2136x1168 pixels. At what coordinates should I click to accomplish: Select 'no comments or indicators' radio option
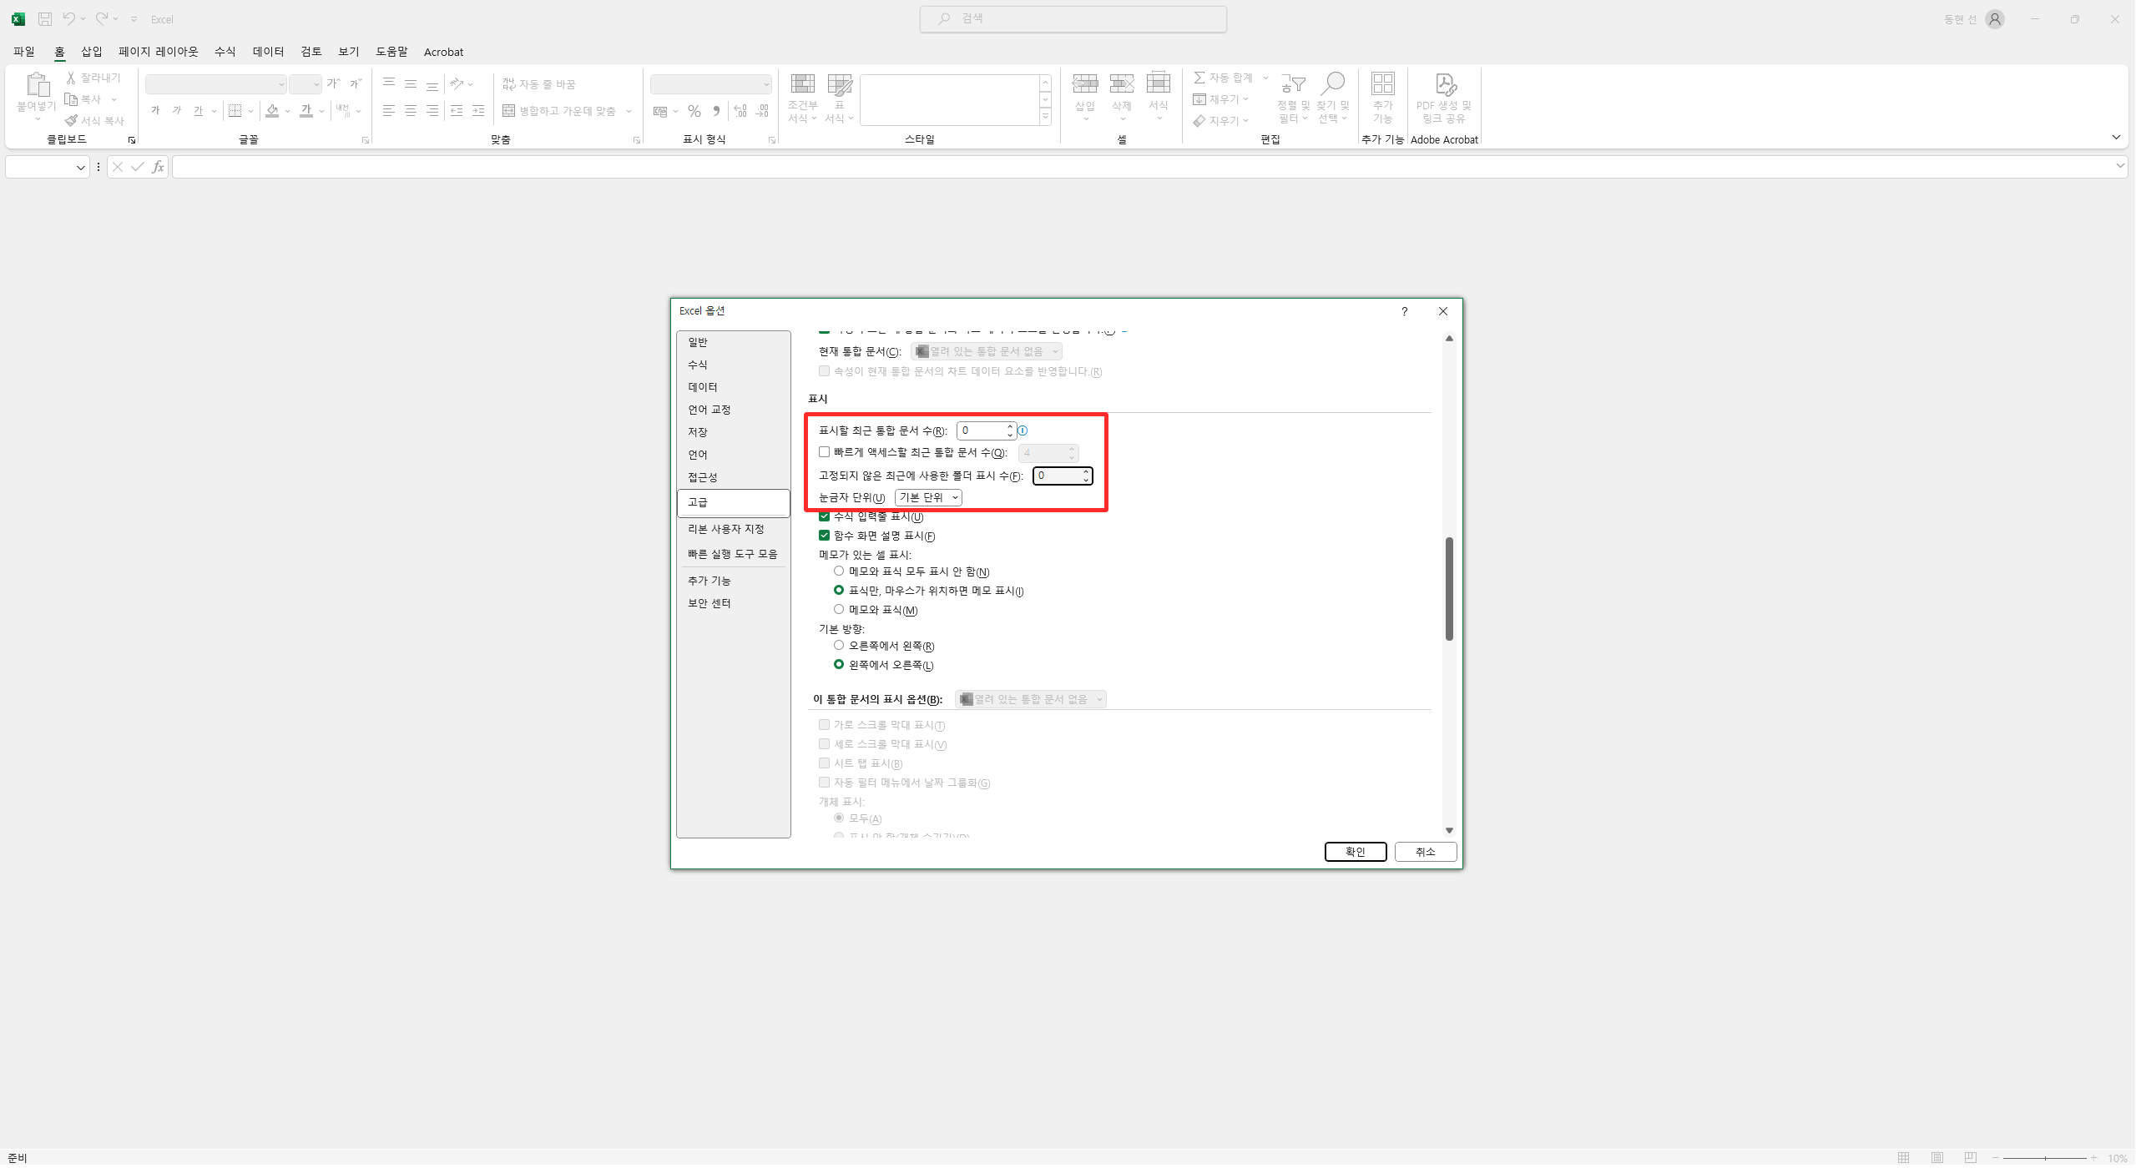(839, 571)
